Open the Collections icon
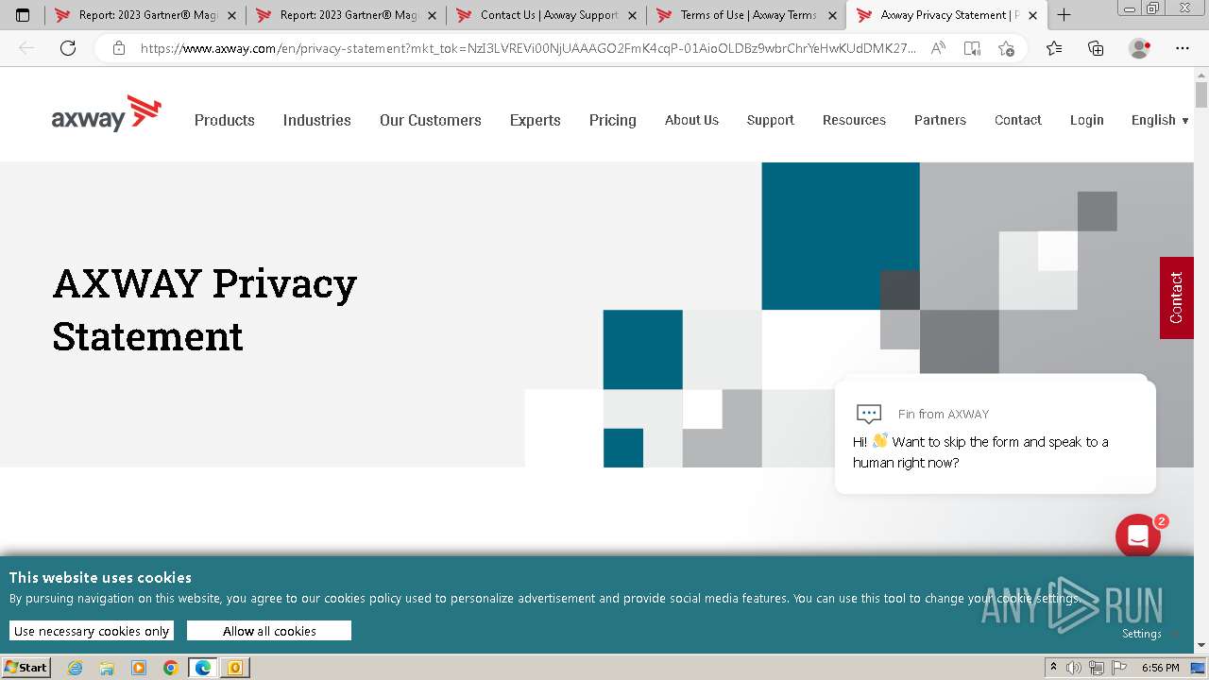Image resolution: width=1209 pixels, height=680 pixels. (x=1096, y=48)
